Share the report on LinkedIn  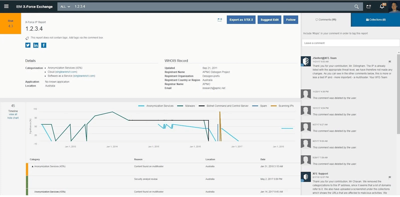coord(36,45)
